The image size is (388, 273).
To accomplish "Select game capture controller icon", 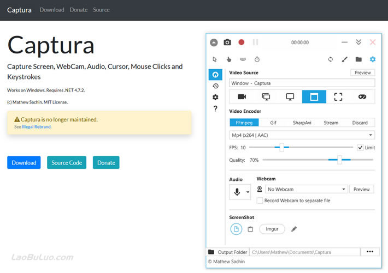I will tap(362, 97).
